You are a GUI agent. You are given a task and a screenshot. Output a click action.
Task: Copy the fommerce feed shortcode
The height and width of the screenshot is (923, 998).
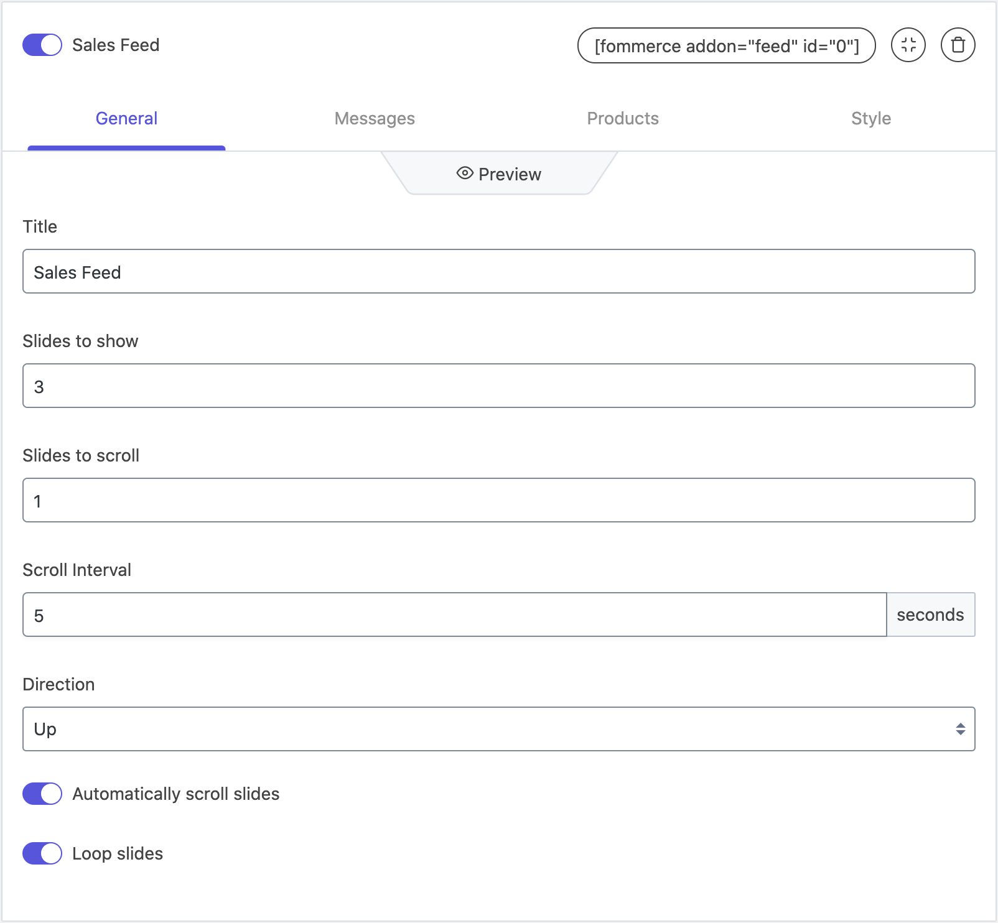point(727,45)
